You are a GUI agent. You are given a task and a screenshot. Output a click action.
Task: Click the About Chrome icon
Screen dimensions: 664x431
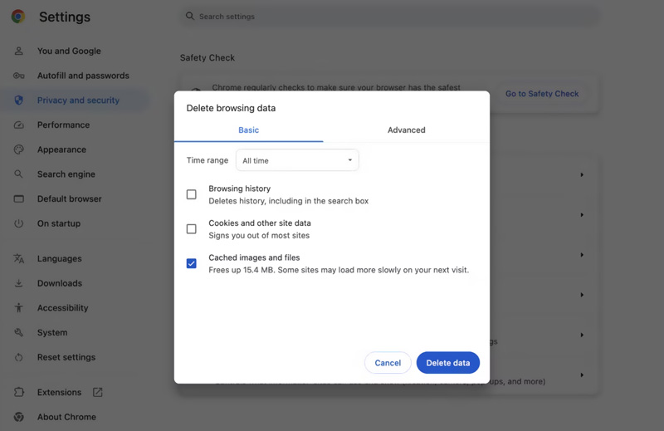coord(18,417)
